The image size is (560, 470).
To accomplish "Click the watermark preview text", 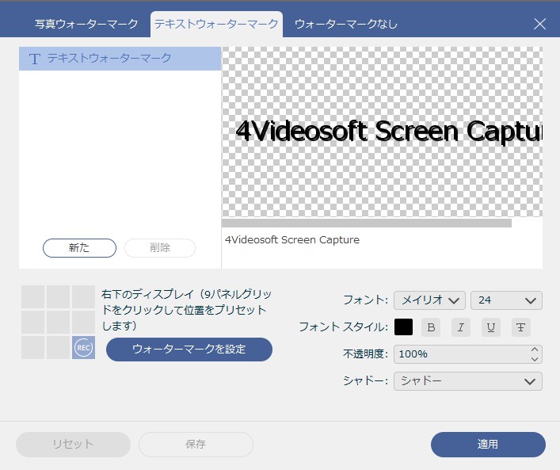I will point(389,132).
